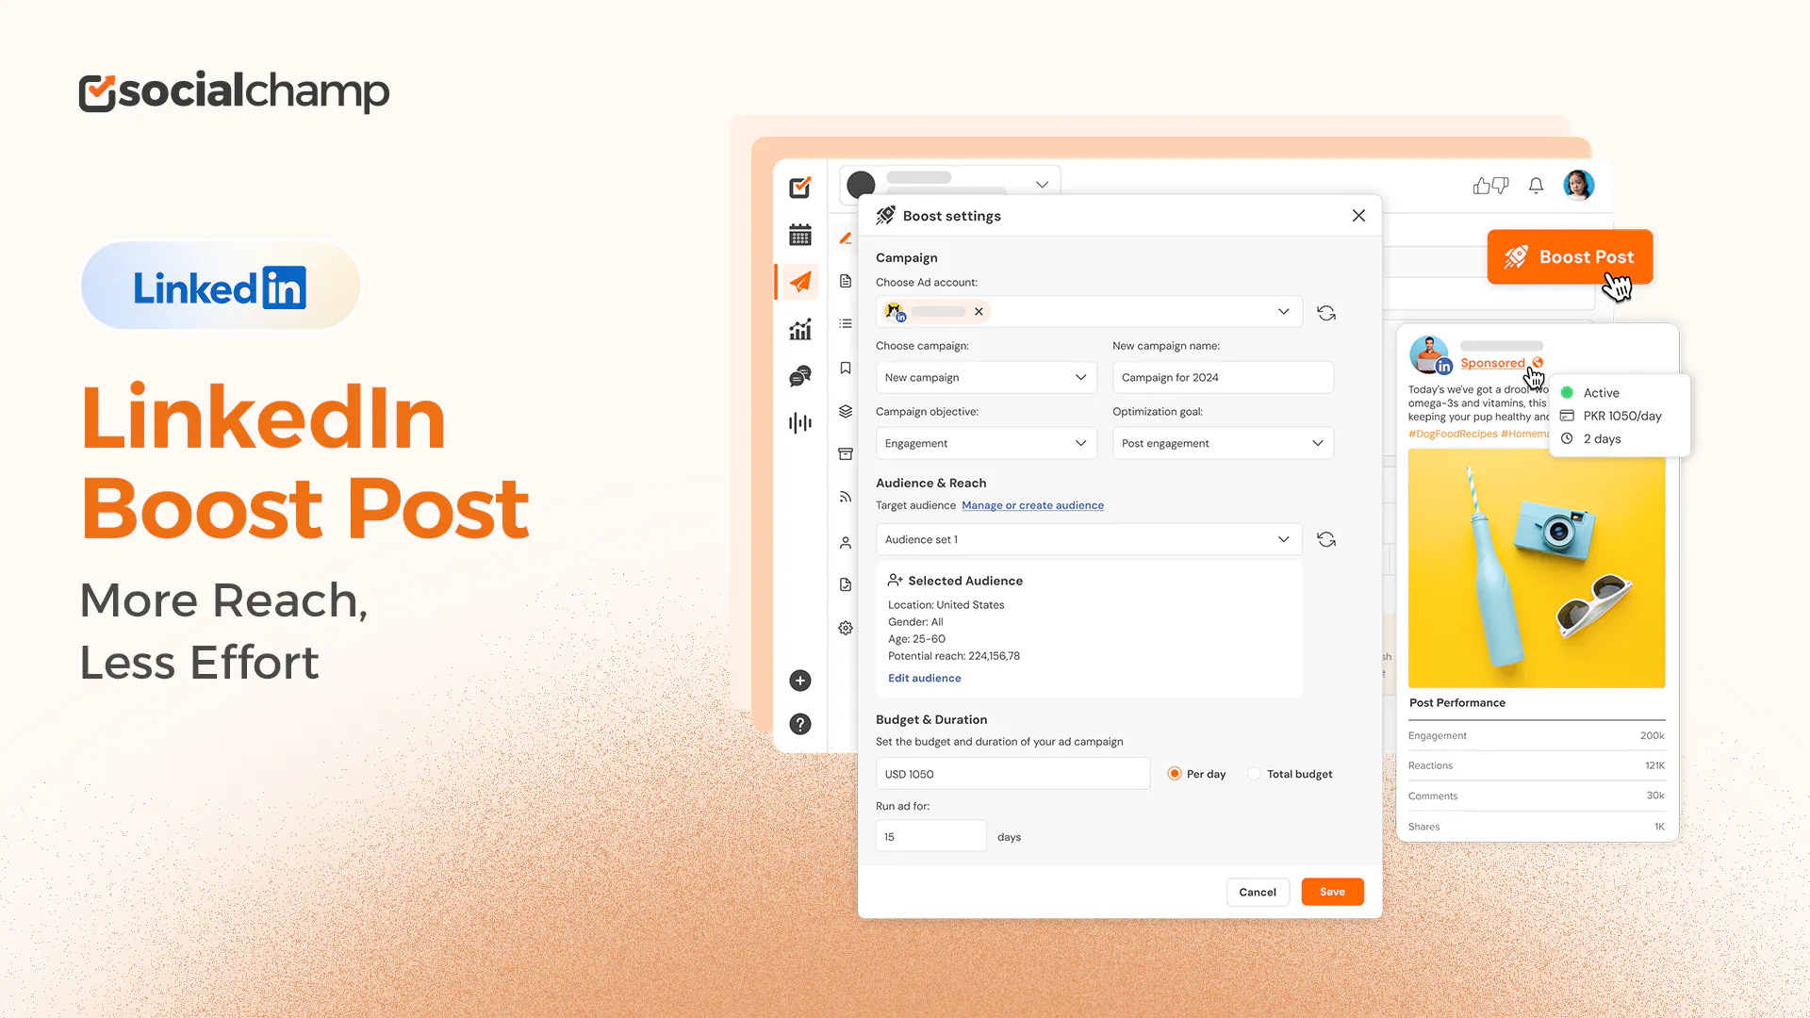The width and height of the screenshot is (1810, 1018).
Task: Open the New campaign dropdown
Action: 986,377
